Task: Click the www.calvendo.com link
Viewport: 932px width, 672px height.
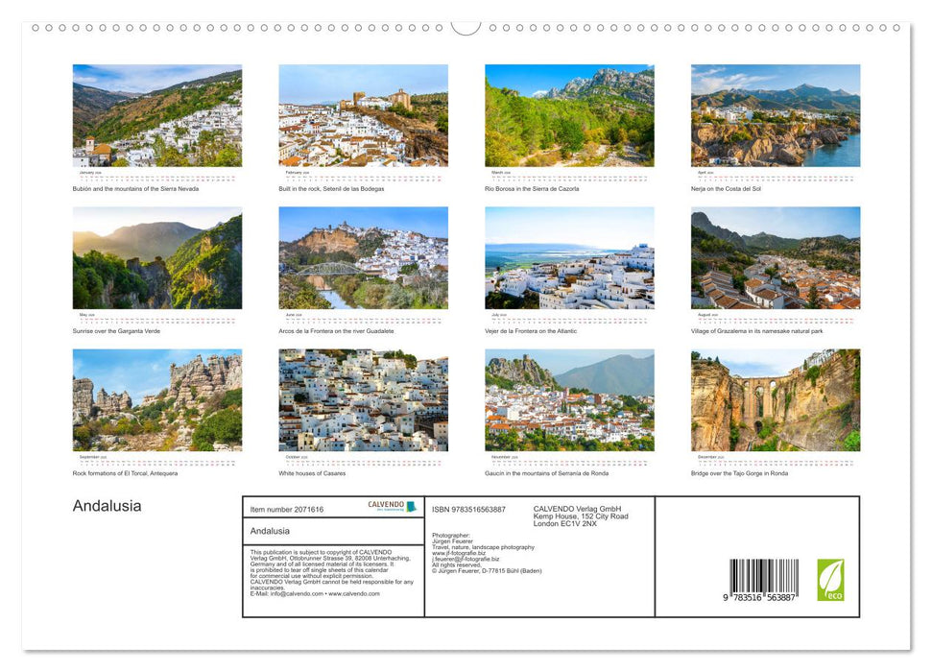Action: pyautogui.click(x=353, y=594)
